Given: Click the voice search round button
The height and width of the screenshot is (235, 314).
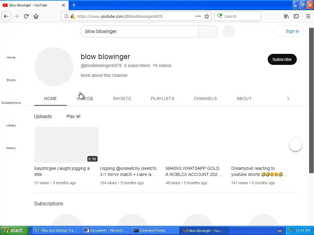Looking at the screenshot, I should (x=229, y=31).
